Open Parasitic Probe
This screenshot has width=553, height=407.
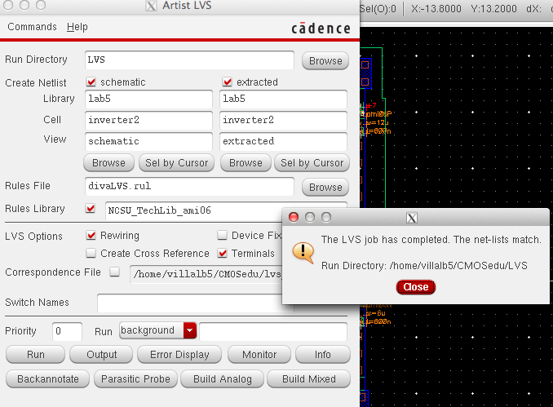point(135,378)
